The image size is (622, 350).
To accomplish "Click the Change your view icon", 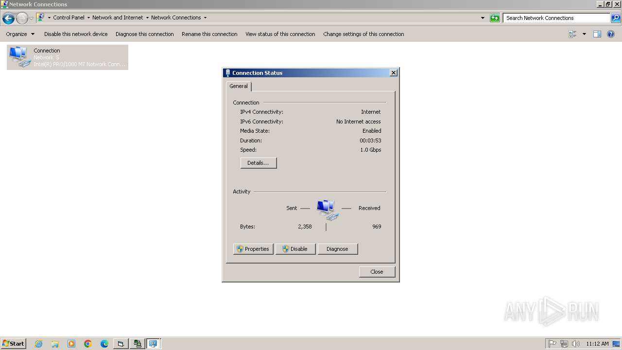I will pyautogui.click(x=572, y=34).
